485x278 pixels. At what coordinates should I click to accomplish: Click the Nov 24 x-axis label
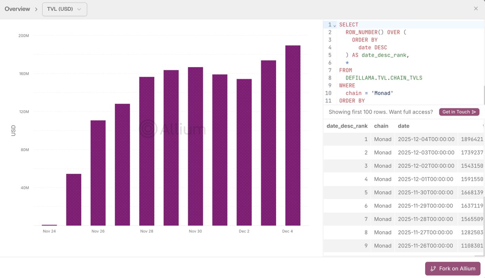(x=49, y=231)
